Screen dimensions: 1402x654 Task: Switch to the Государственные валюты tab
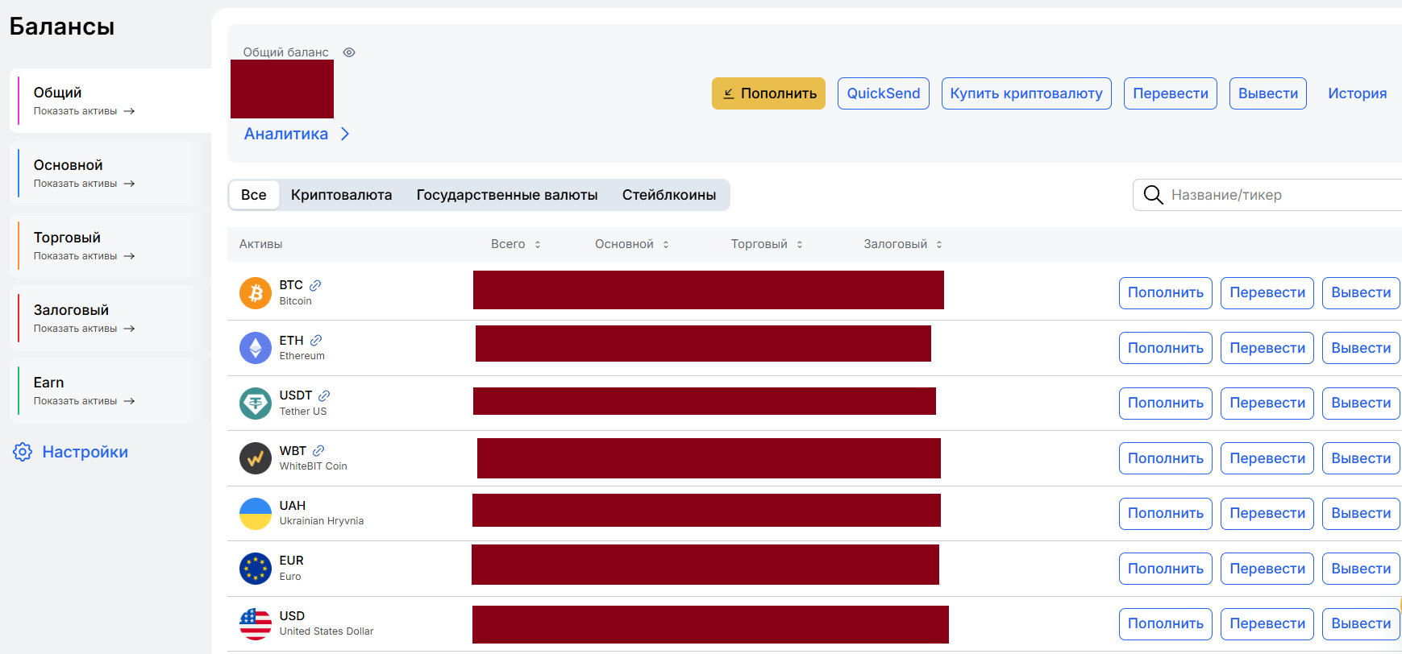pos(507,195)
